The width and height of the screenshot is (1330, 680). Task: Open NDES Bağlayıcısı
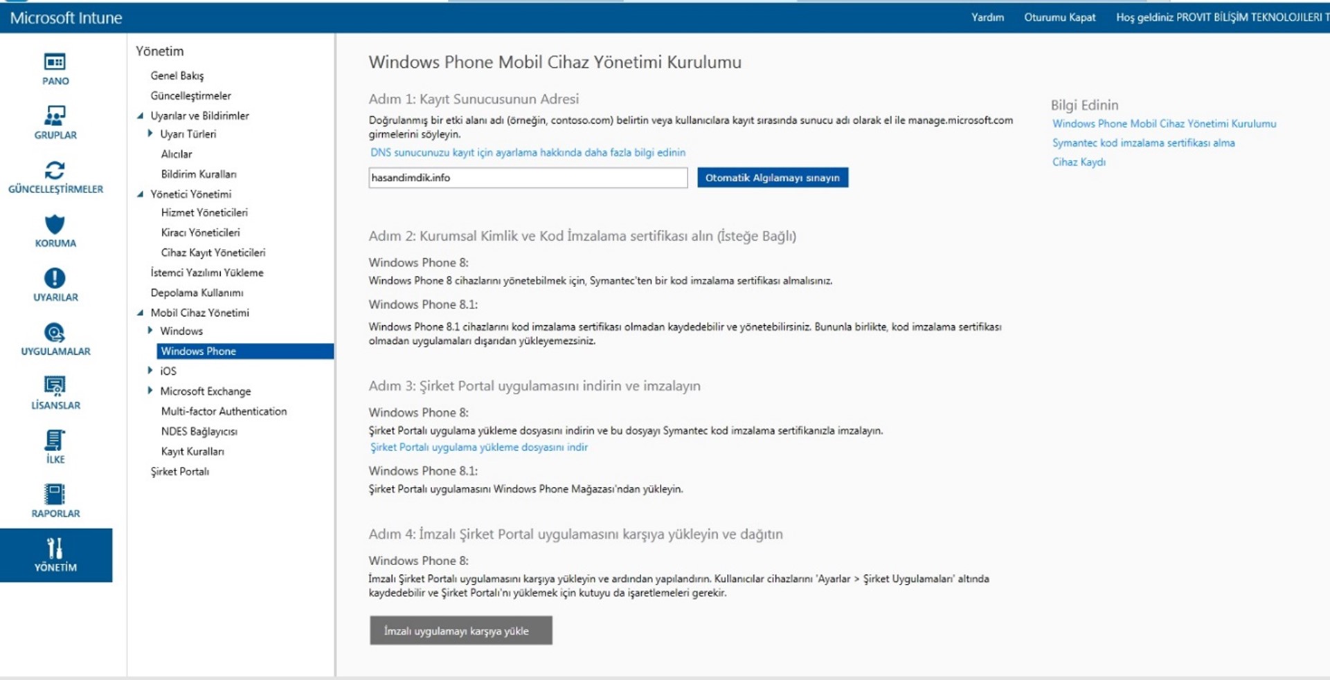199,432
